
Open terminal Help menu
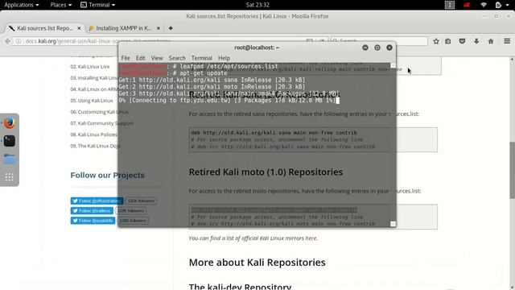click(x=224, y=58)
